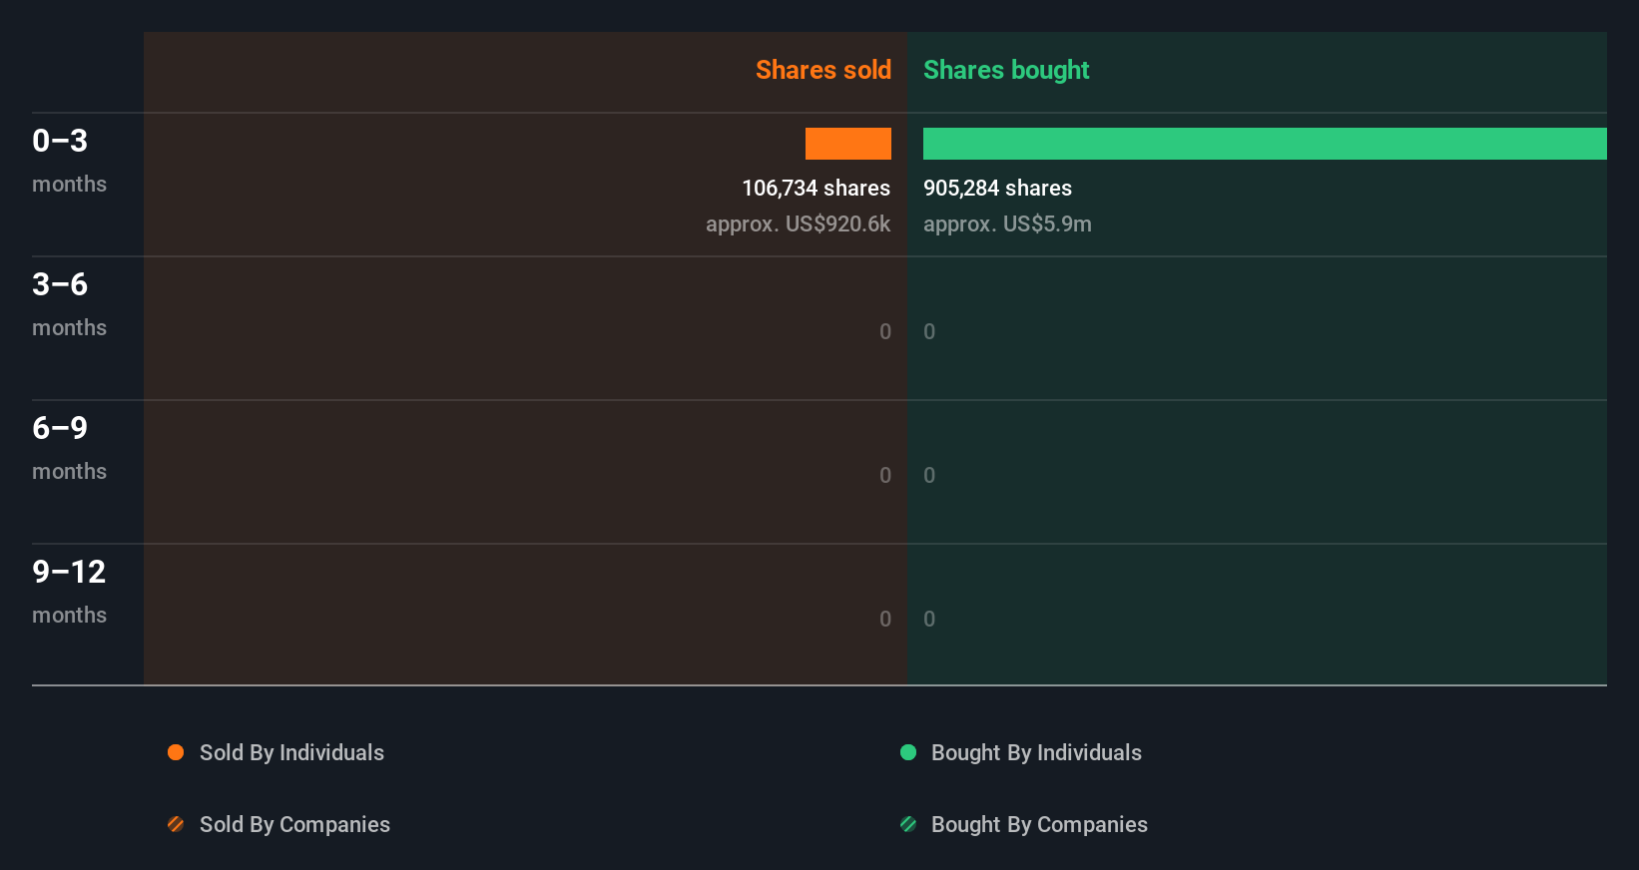Click the striped Sold By Companies legend icon
Image resolution: width=1639 pixels, height=870 pixels.
click(x=176, y=824)
